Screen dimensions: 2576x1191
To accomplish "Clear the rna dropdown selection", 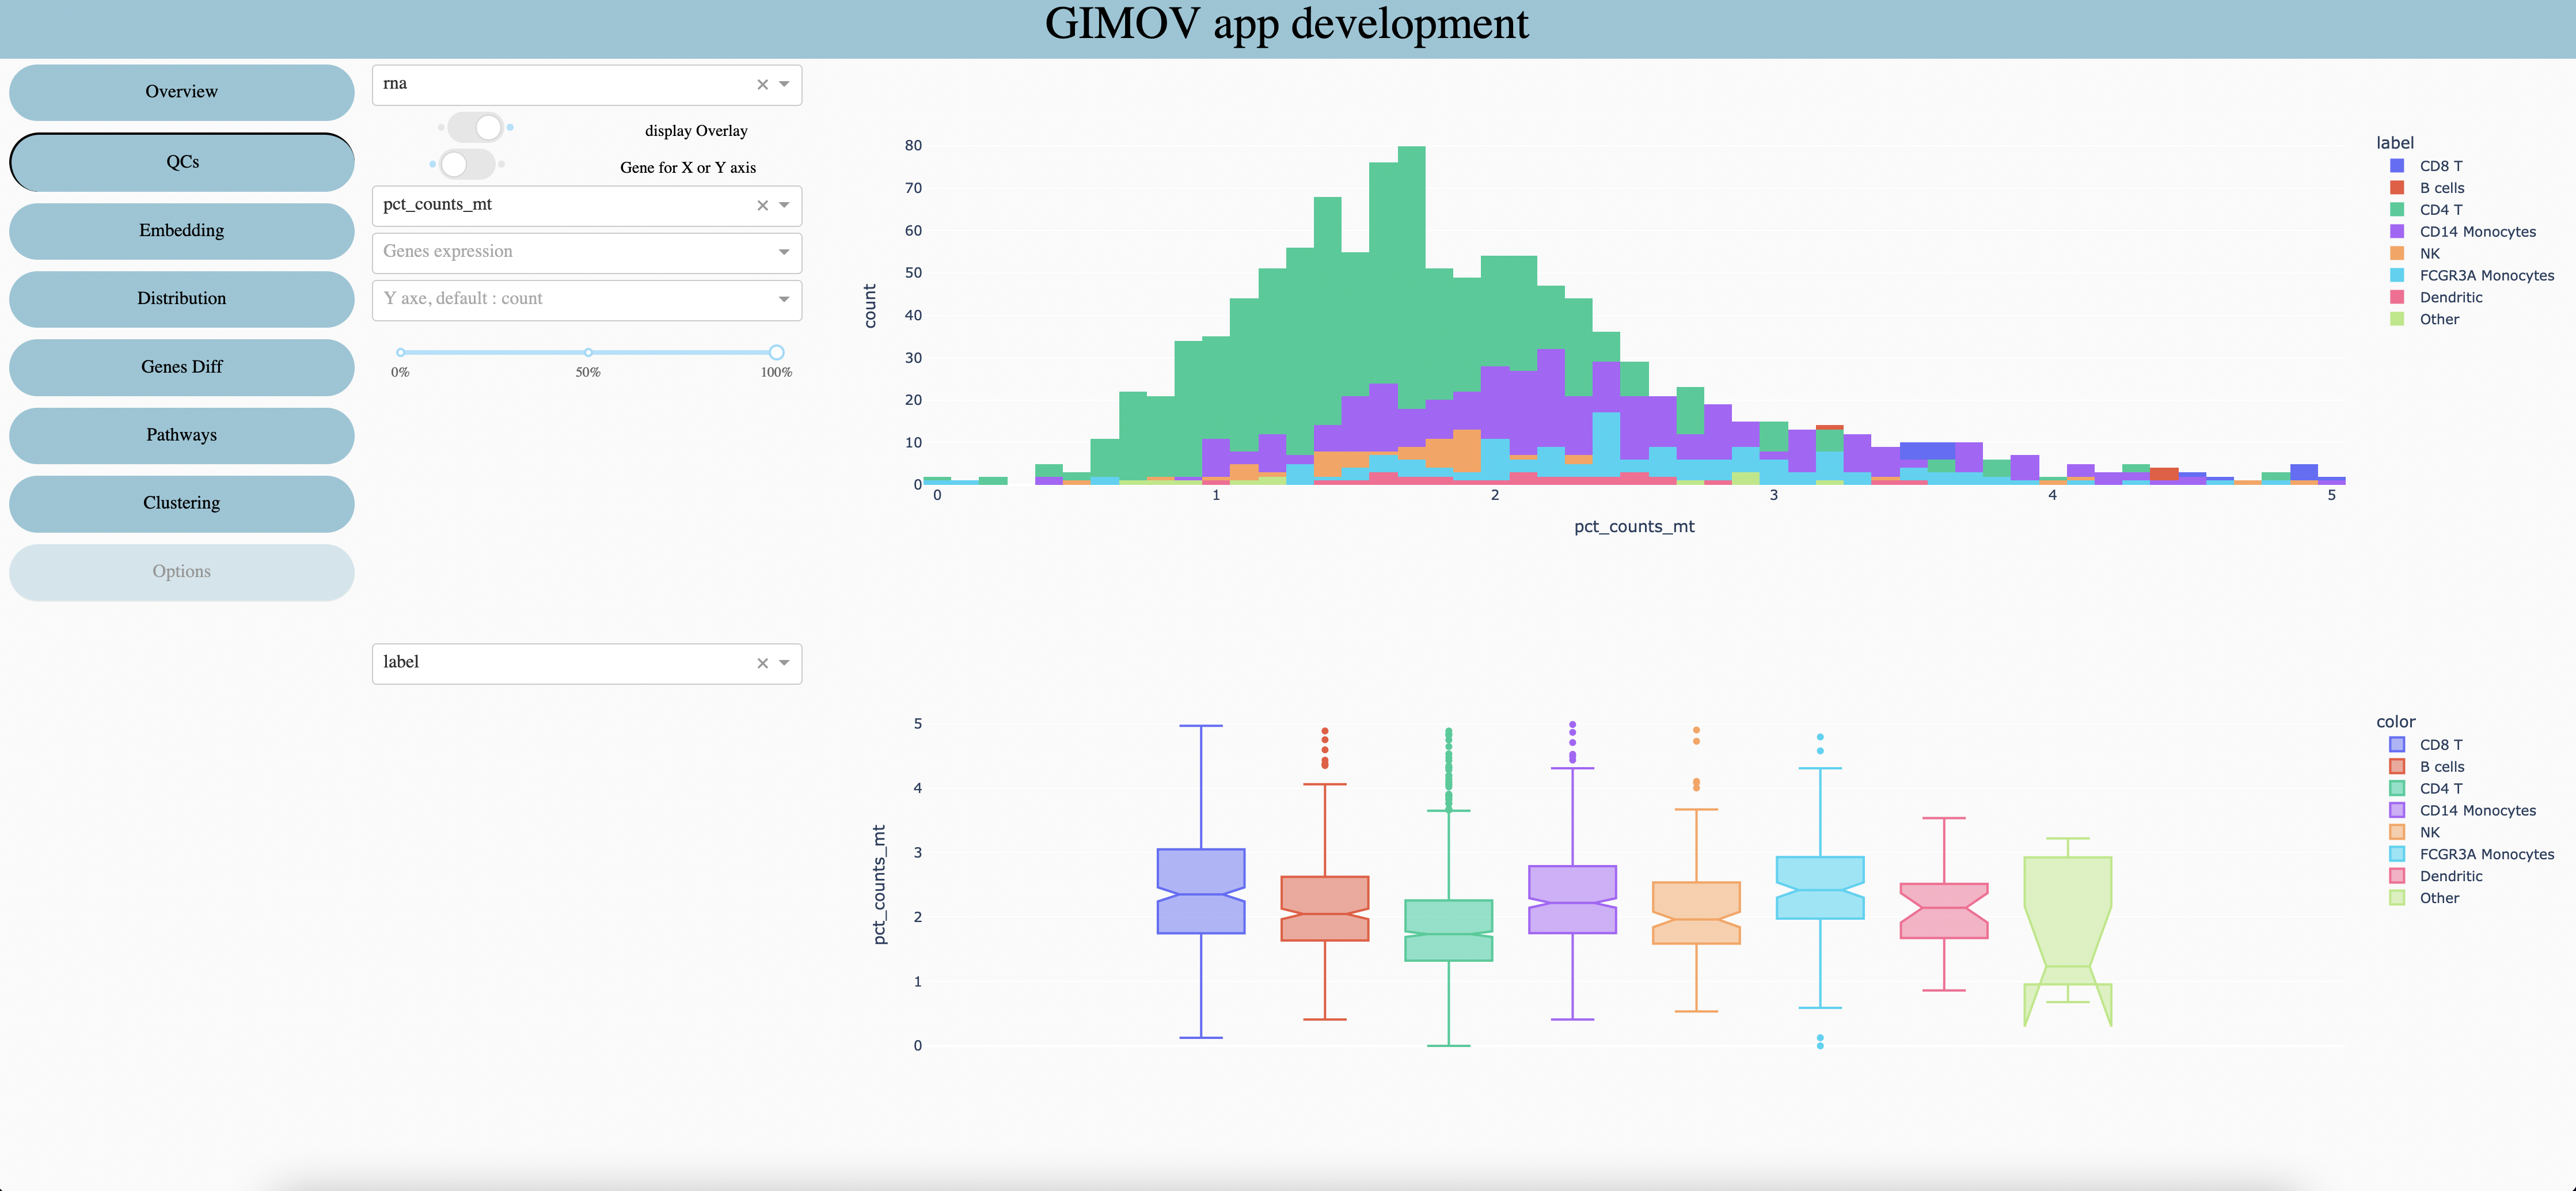I will point(762,85).
